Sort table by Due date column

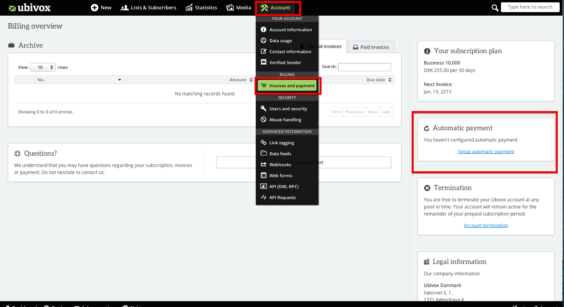pyautogui.click(x=378, y=80)
